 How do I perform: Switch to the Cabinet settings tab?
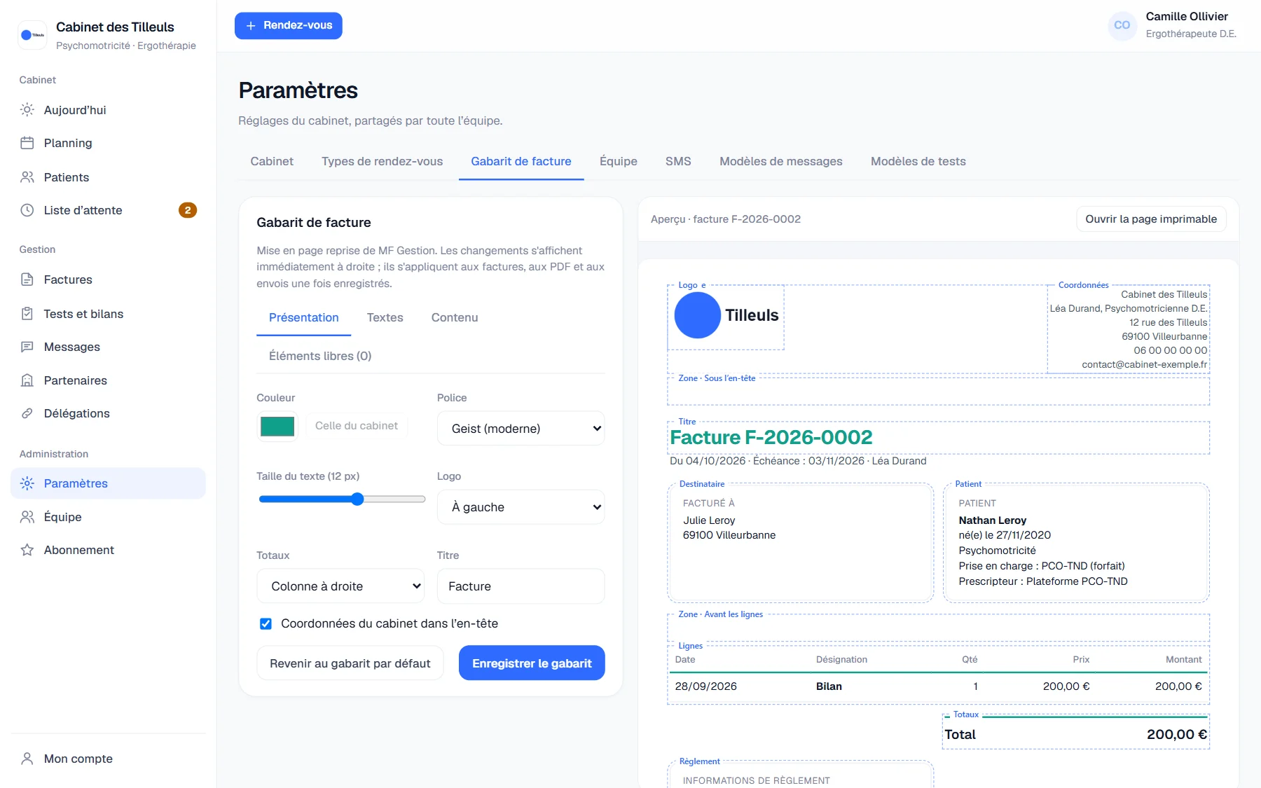coord(272,161)
